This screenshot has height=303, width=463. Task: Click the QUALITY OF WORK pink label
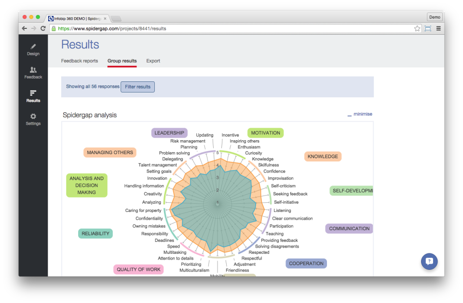pyautogui.click(x=138, y=269)
